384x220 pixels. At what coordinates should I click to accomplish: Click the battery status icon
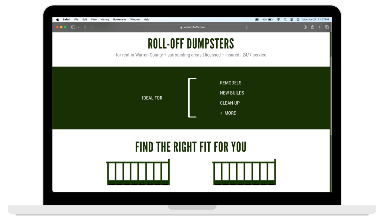(x=270, y=20)
